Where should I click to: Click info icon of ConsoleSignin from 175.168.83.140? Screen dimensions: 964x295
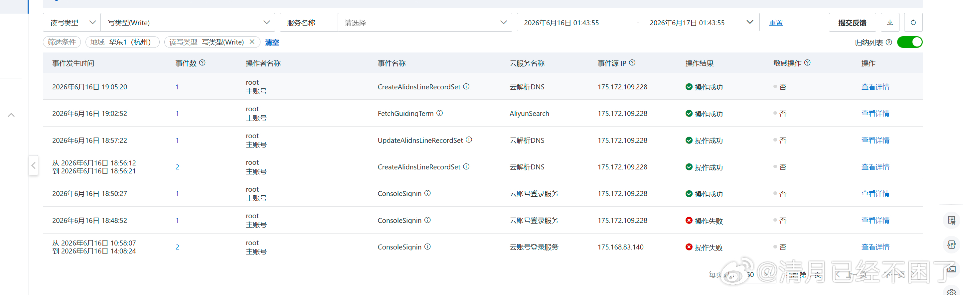pyautogui.click(x=427, y=246)
